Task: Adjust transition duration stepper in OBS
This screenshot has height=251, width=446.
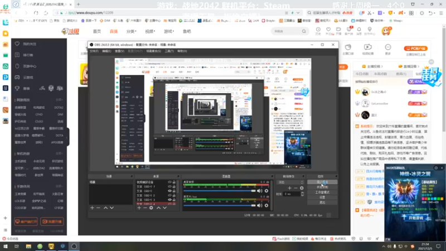Action: pos(302,194)
